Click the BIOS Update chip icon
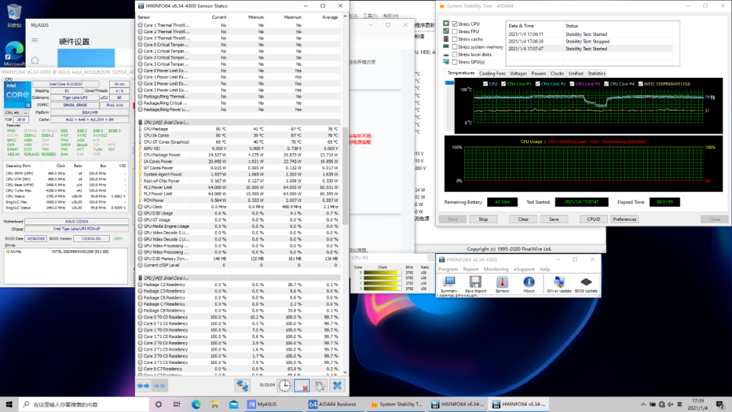The width and height of the screenshot is (732, 412). [x=586, y=283]
